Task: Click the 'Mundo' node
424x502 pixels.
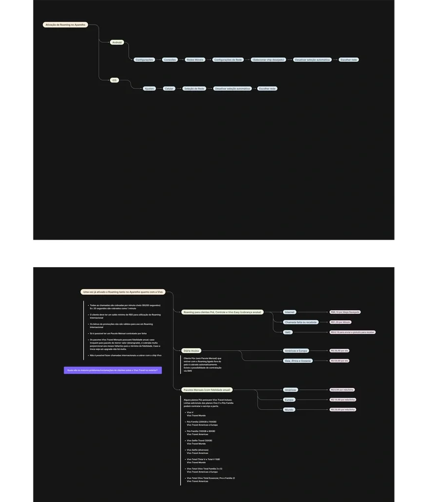Action: (x=289, y=409)
